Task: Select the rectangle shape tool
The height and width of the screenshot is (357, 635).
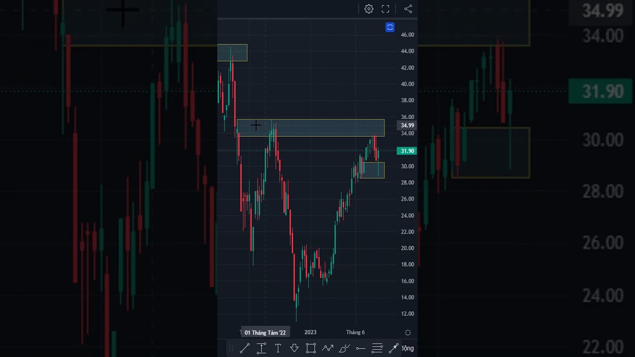Action: pos(311,349)
